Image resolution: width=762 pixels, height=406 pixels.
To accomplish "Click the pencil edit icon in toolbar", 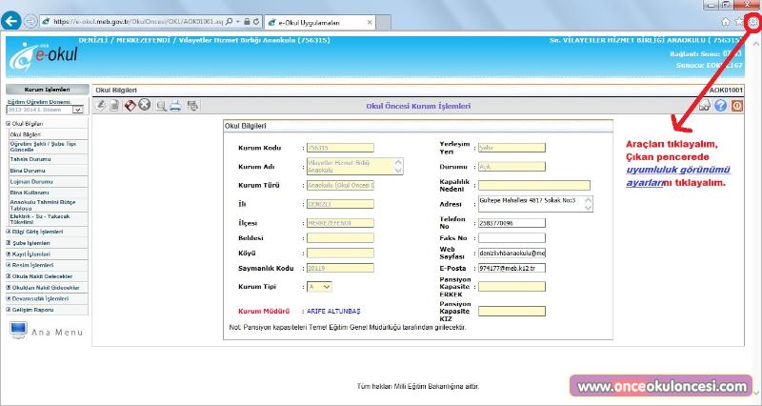I will click(x=102, y=106).
